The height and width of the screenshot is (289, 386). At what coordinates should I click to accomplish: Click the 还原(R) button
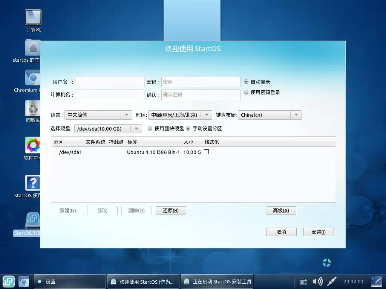pyautogui.click(x=171, y=211)
